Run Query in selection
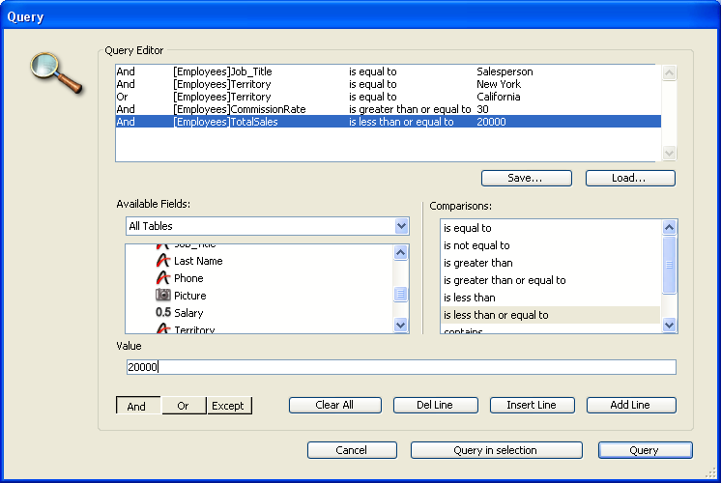This screenshot has height=483, width=721. coord(496,450)
